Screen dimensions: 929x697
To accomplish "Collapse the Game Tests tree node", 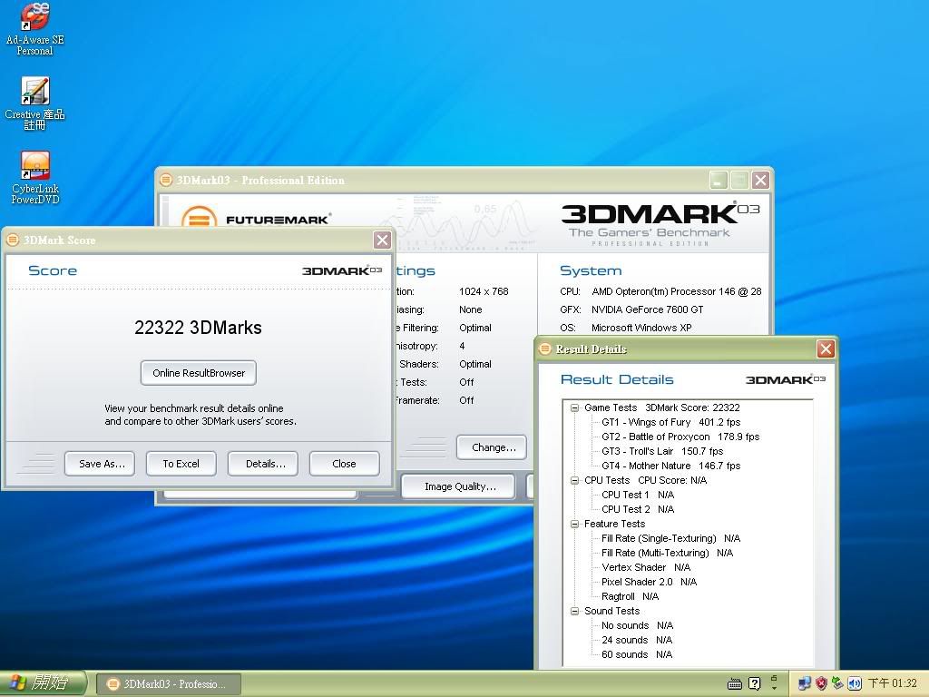I will coord(574,407).
